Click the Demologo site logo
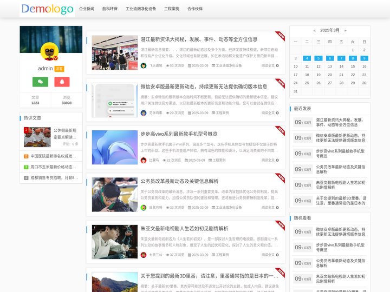 tap(47, 9)
